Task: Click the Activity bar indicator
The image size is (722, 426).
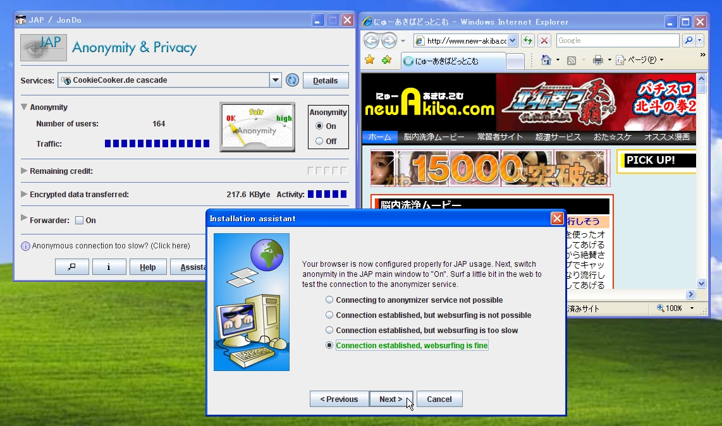Action: click(x=327, y=194)
